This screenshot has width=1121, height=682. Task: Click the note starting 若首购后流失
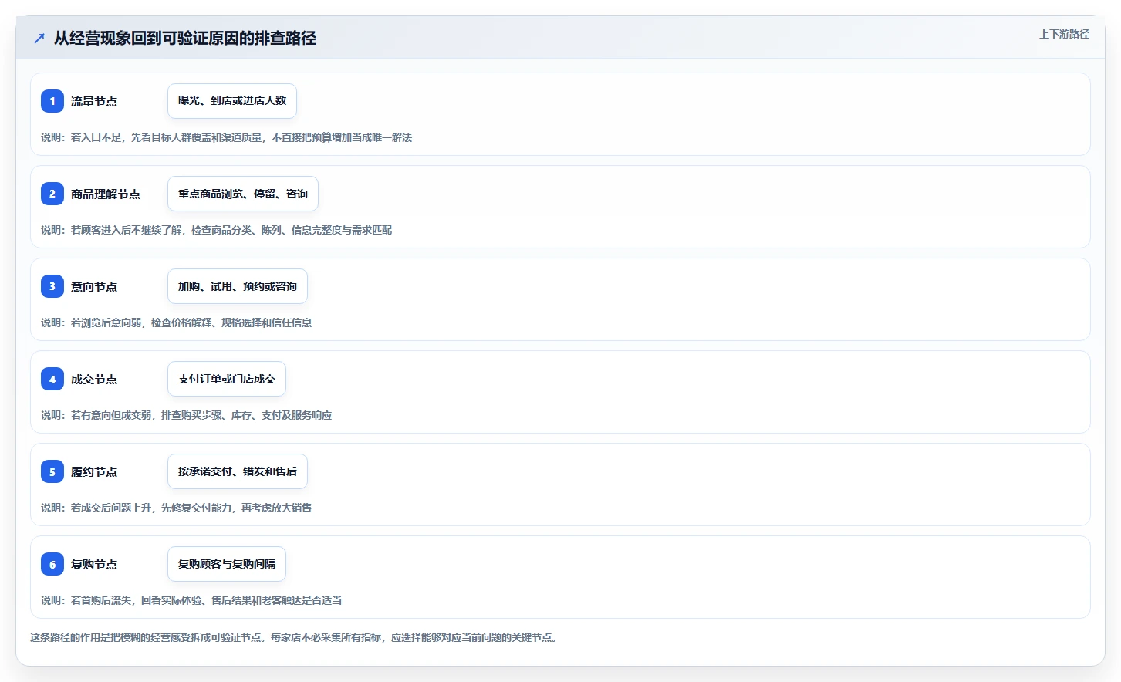pos(191,600)
